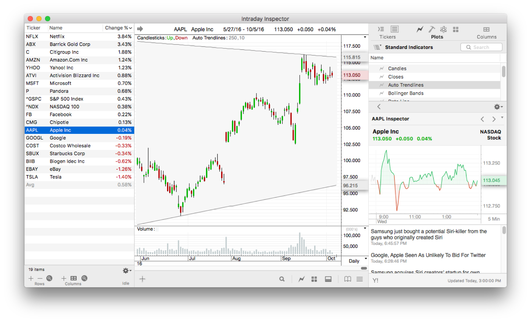The image size is (531, 322).
Task: Select the Auto Trendlines indicator
Action: [x=405, y=85]
